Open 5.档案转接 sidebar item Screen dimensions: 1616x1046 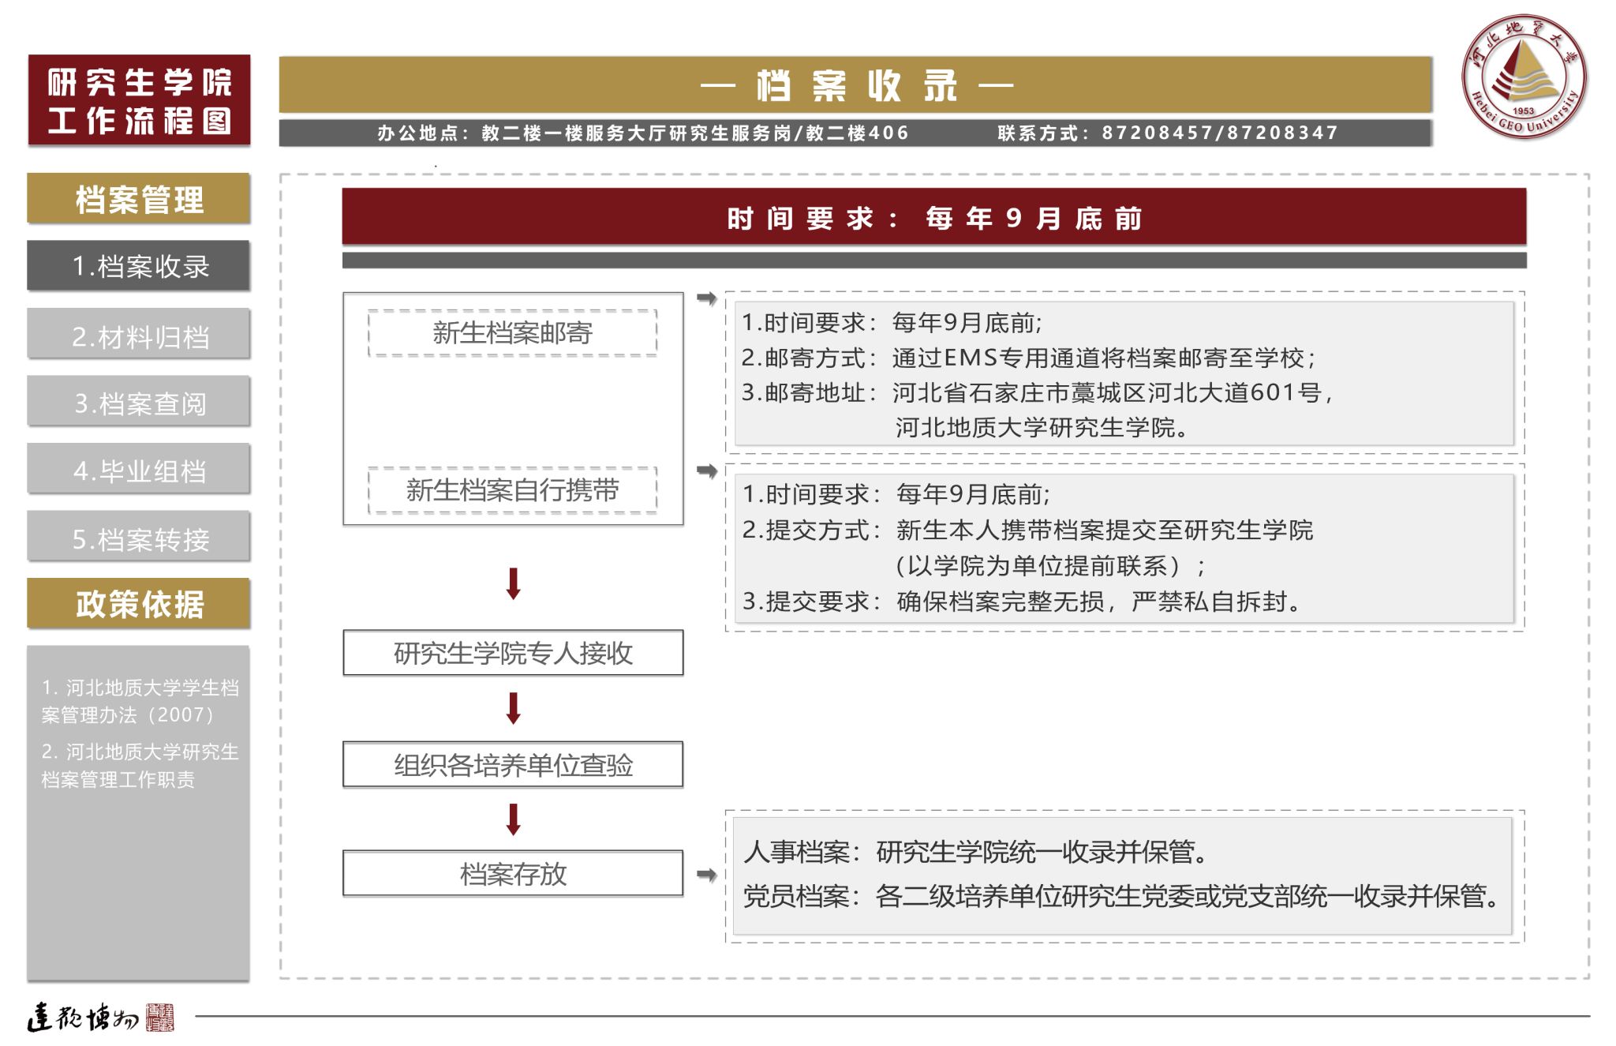coord(139,538)
